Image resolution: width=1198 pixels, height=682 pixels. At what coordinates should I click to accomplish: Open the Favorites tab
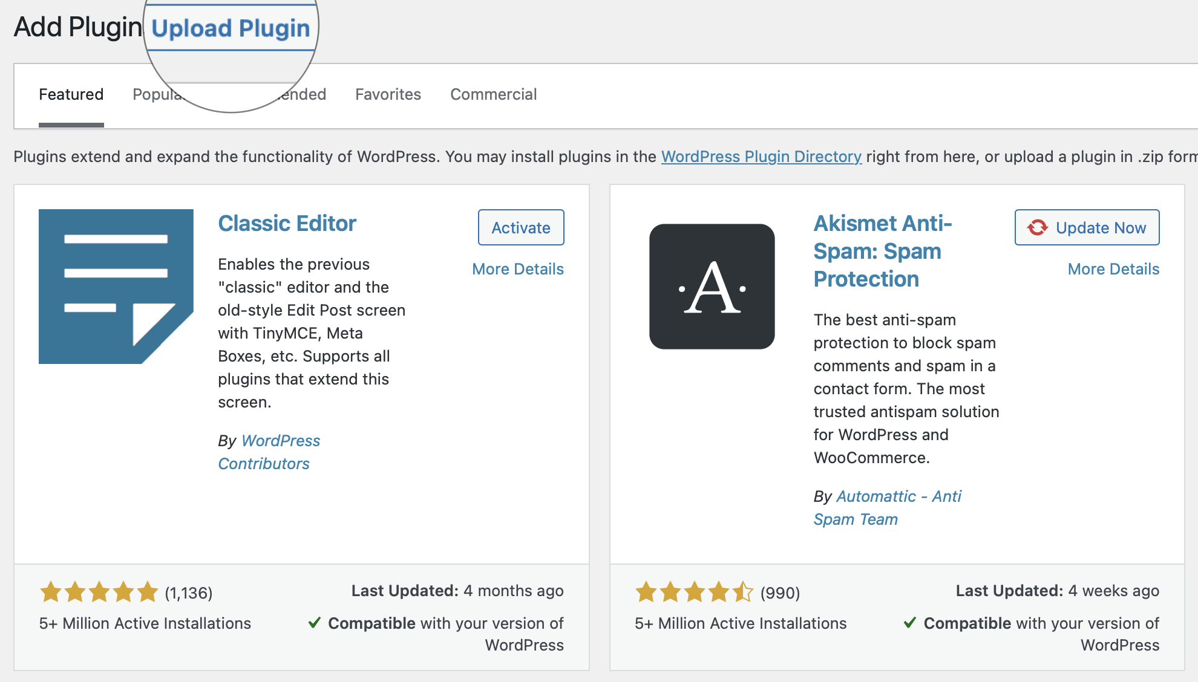click(x=388, y=94)
